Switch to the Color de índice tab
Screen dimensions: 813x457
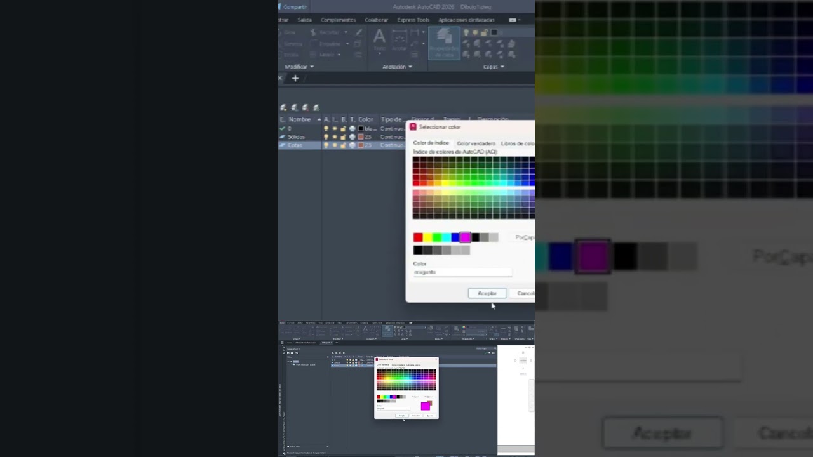click(431, 143)
